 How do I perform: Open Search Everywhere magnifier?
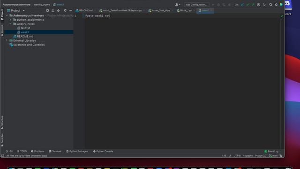(x=270, y=5)
